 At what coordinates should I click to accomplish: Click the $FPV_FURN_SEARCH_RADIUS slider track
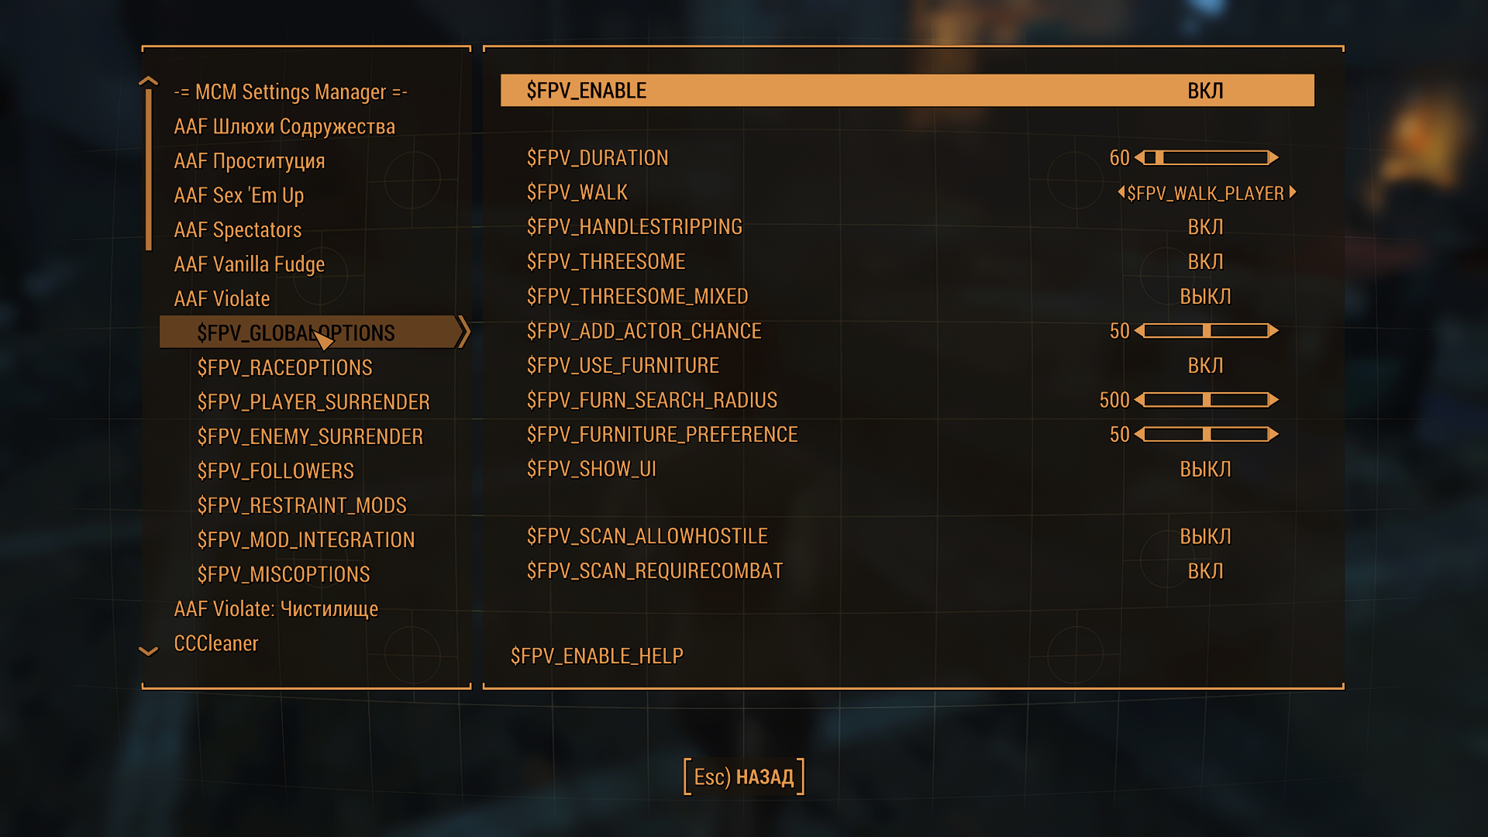pos(1206,400)
